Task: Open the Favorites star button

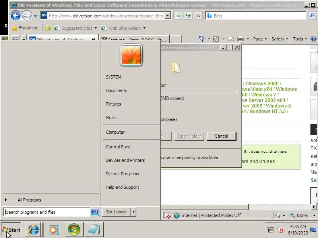Action: click(25, 28)
